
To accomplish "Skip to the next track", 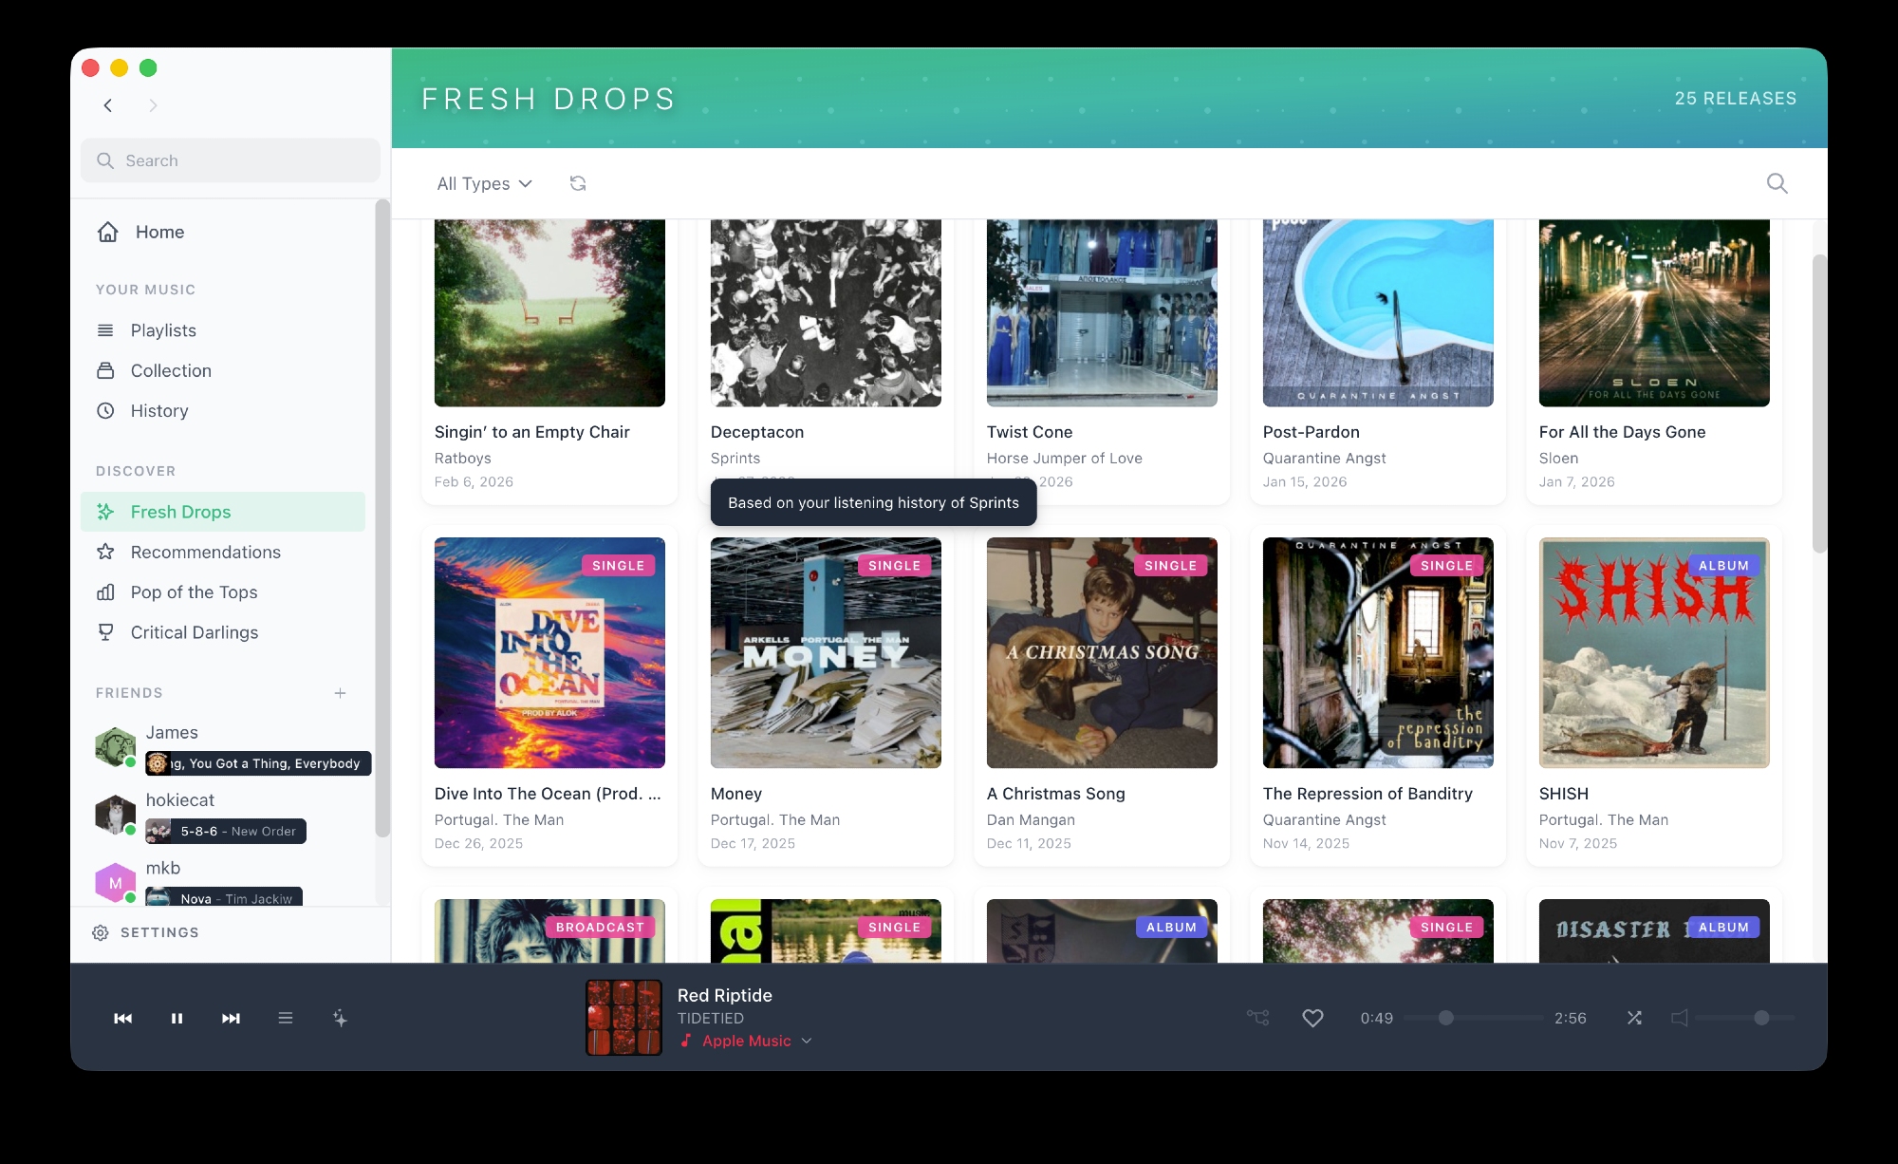I will coord(231,1018).
